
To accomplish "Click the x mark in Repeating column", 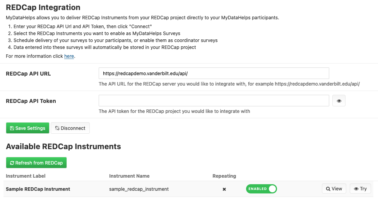I will click(x=224, y=189).
